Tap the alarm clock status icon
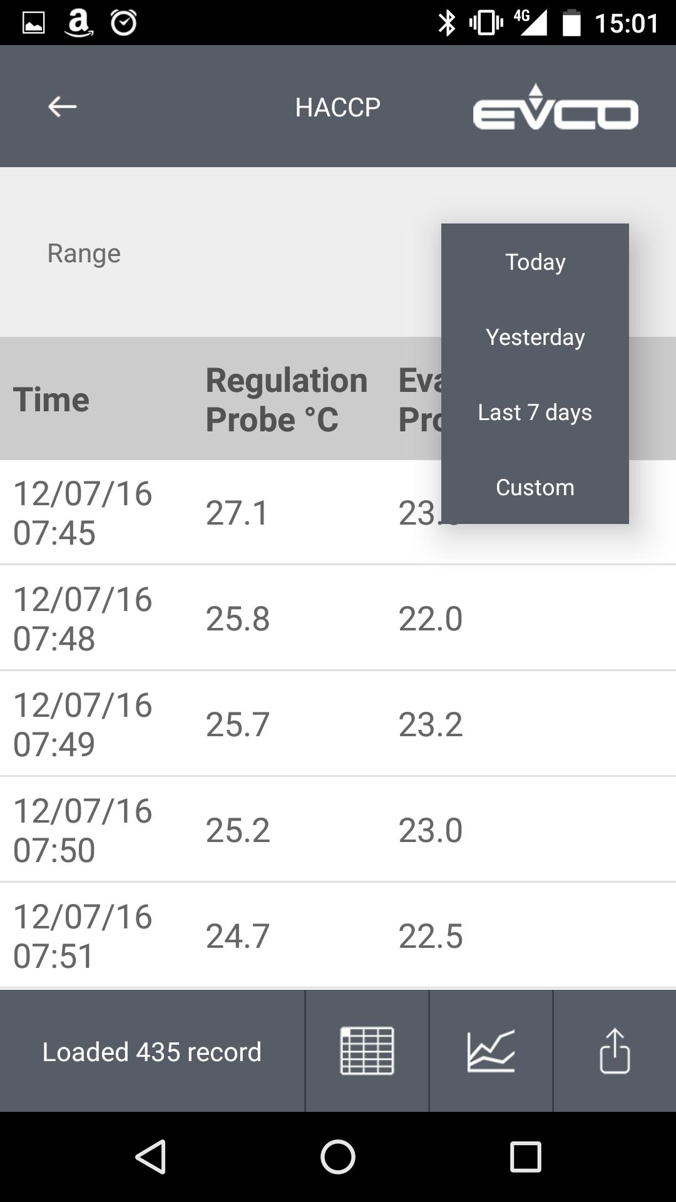Image resolution: width=676 pixels, height=1202 pixels. (123, 23)
